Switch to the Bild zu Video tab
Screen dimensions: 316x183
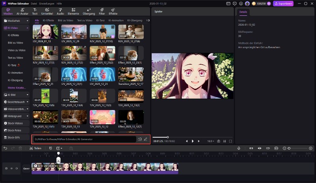click(x=64, y=20)
